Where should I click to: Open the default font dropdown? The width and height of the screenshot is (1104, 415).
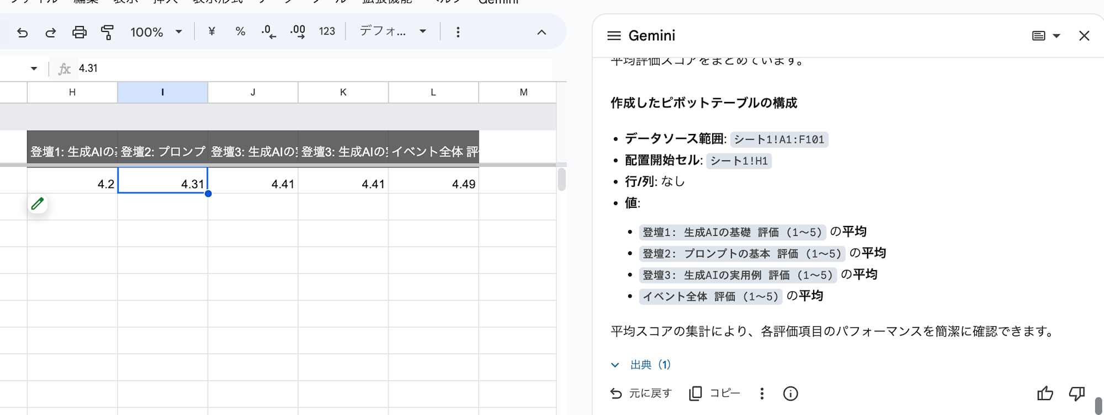coord(393,32)
